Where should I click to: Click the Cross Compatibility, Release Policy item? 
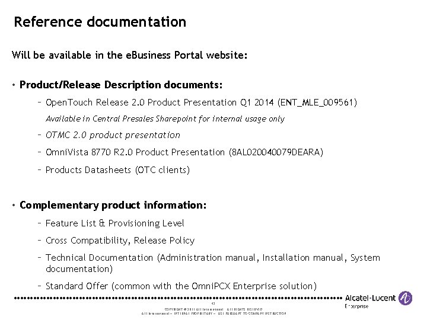tap(120, 240)
